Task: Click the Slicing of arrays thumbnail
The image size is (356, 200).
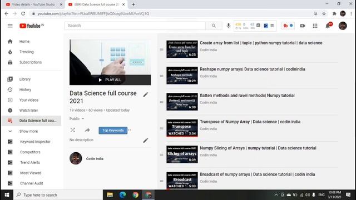Action: pyautogui.click(x=182, y=154)
